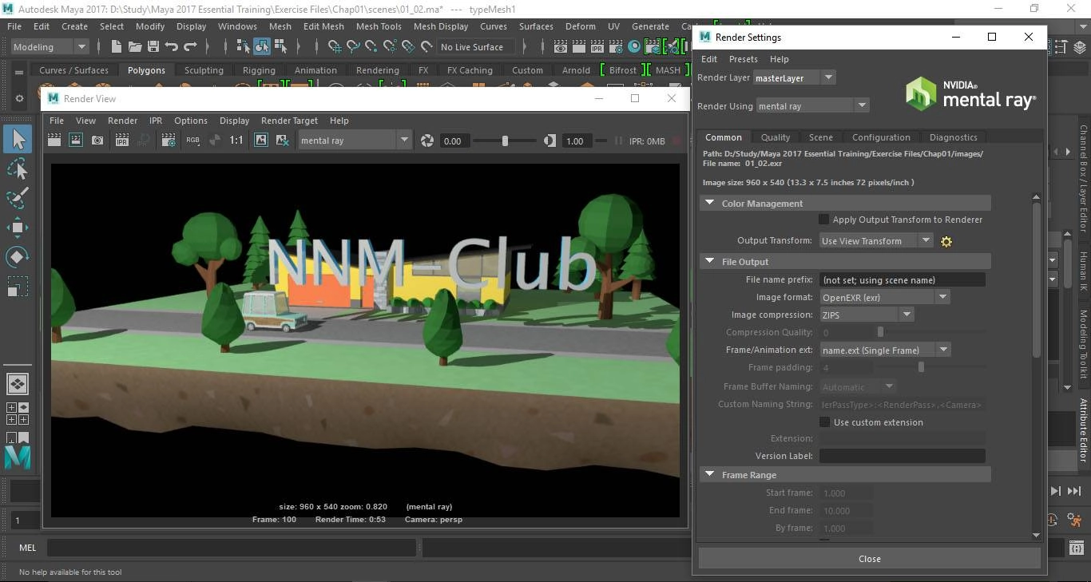The image size is (1091, 582).
Task: Remove kept image in Render View
Action: 283,141
